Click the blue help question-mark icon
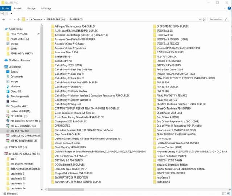Viewport: 232px width, 196px height. [x=229, y=8]
